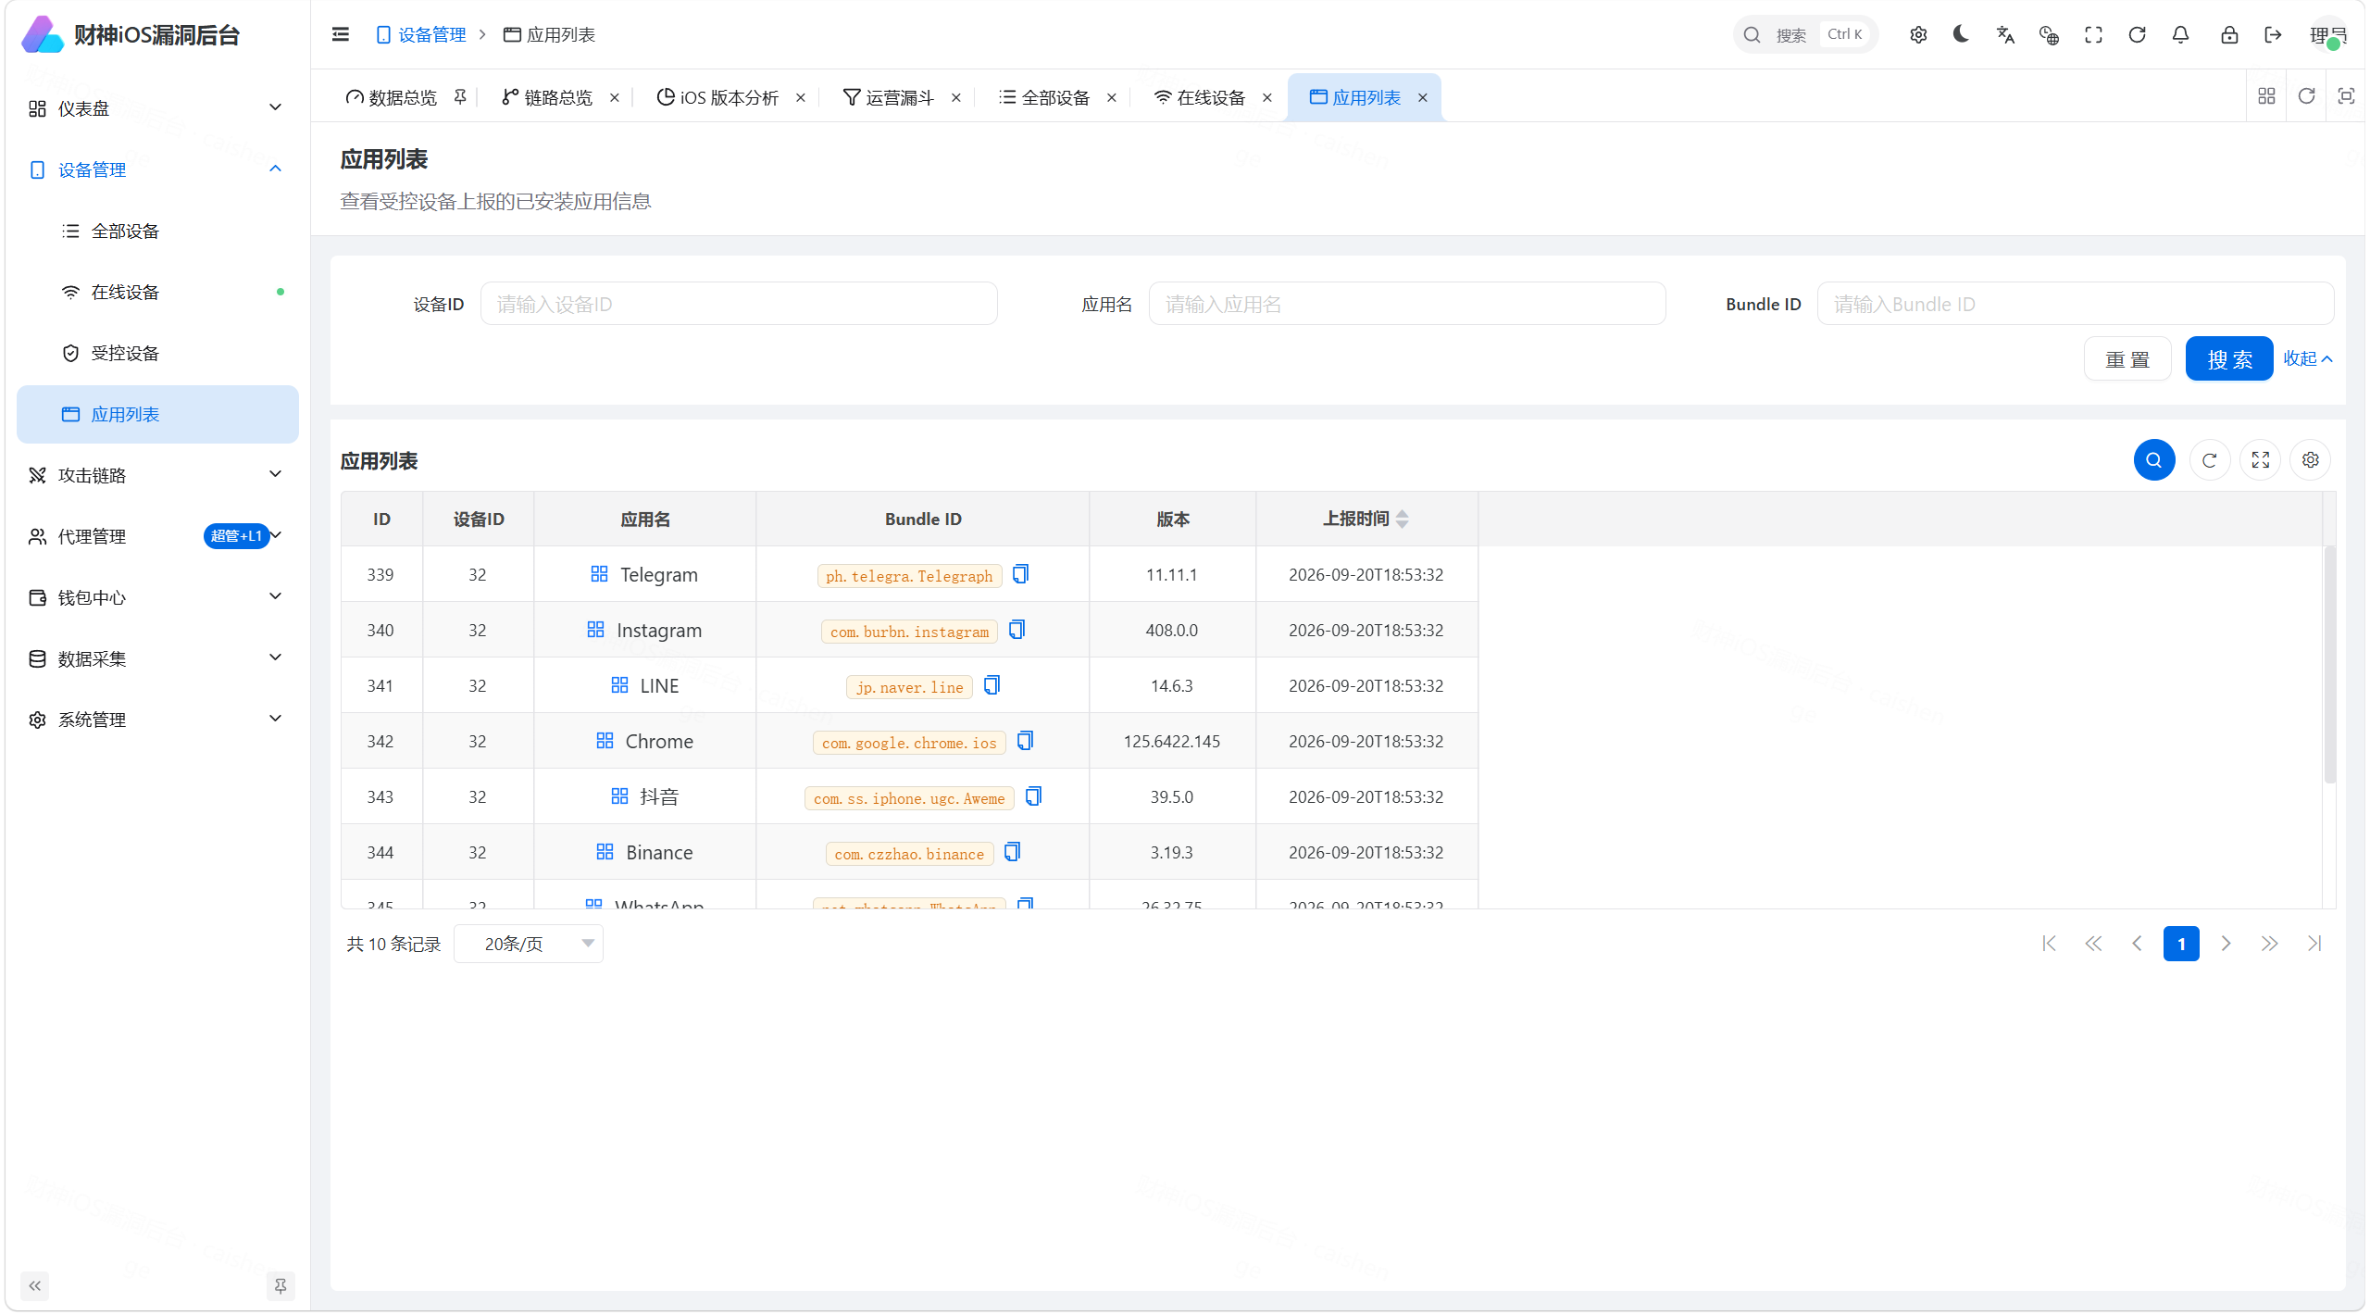Open tab list grid icon beside tabs

click(x=2266, y=96)
